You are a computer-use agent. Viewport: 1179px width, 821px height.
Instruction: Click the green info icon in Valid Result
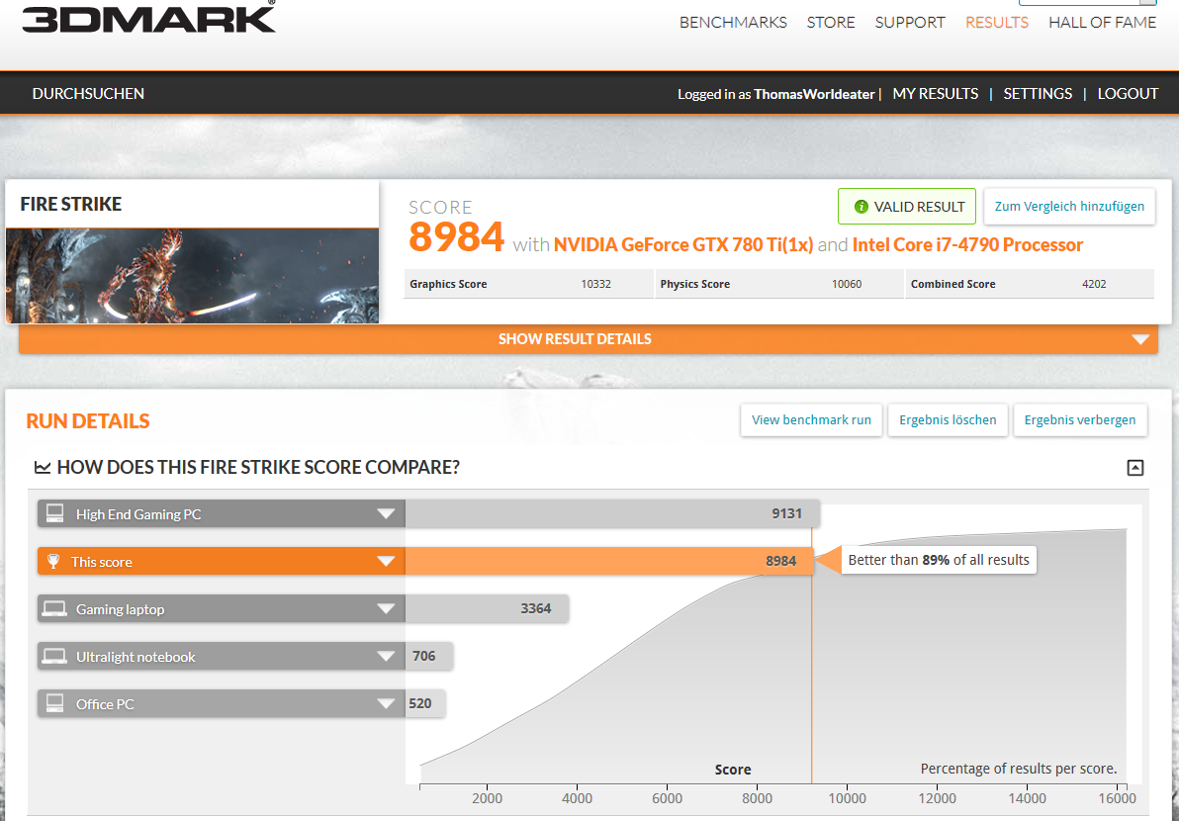click(x=861, y=207)
